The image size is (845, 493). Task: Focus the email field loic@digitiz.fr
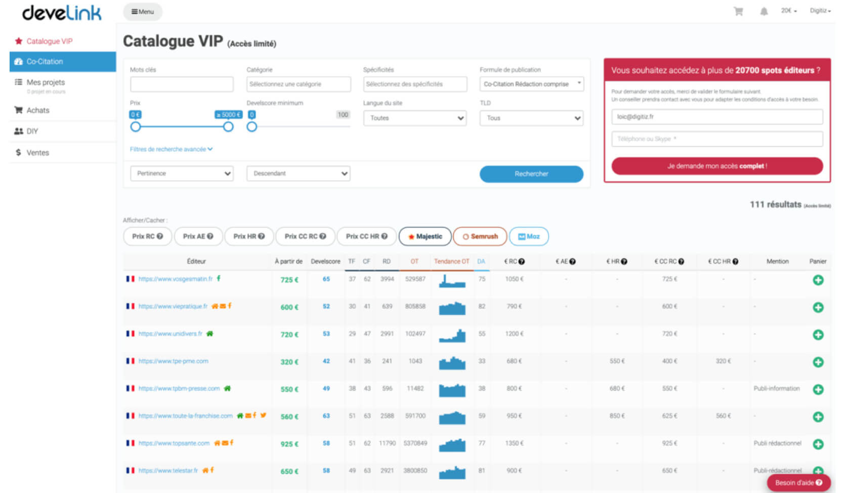(x=717, y=117)
